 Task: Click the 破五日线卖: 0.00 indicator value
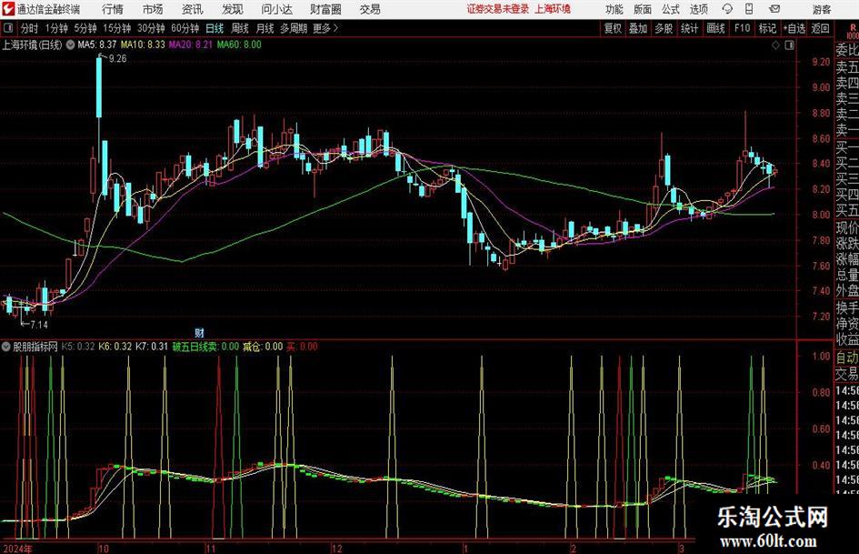click(206, 347)
